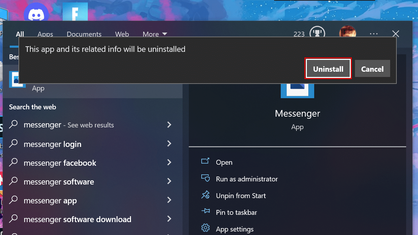Click the Uninstall button in the dialog
Image resolution: width=418 pixels, height=235 pixels.
tap(328, 69)
